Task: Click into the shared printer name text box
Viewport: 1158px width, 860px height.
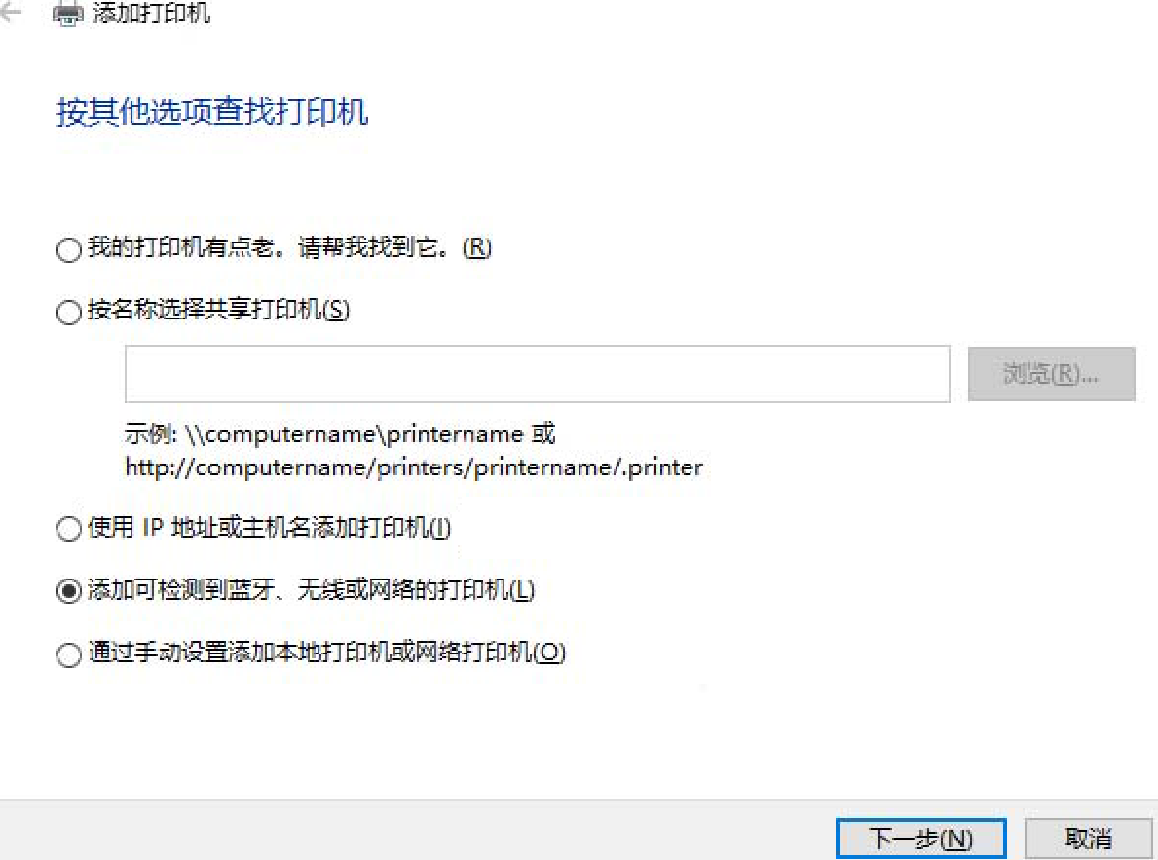Action: [x=537, y=374]
